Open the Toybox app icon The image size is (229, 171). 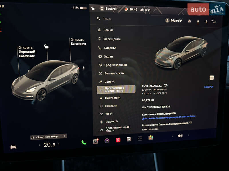tap(151, 138)
